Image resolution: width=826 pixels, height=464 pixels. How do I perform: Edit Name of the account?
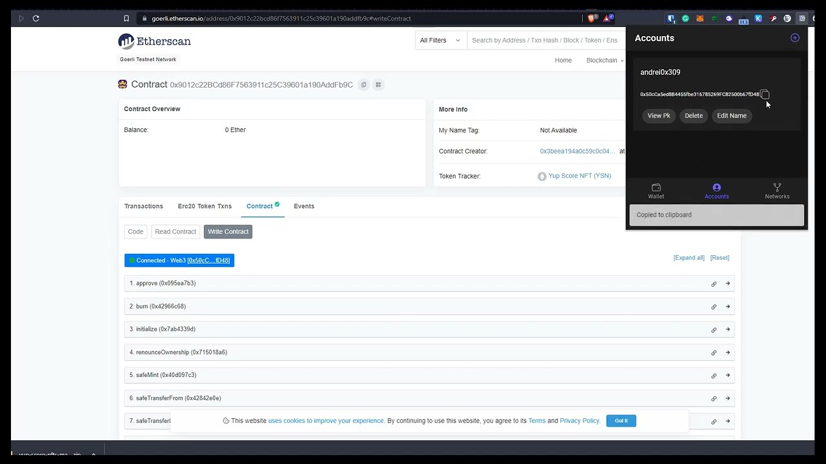click(x=732, y=116)
